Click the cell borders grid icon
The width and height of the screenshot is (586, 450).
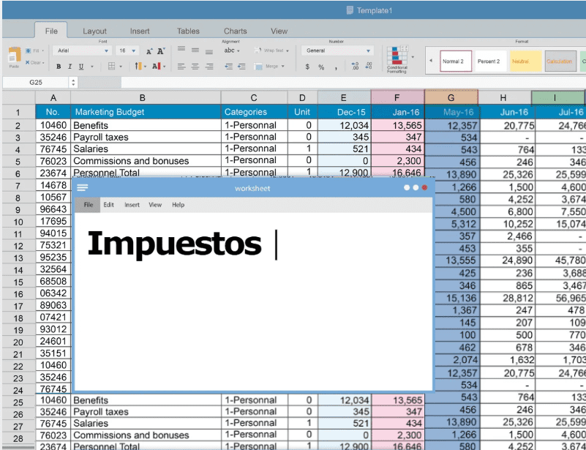[x=111, y=67]
